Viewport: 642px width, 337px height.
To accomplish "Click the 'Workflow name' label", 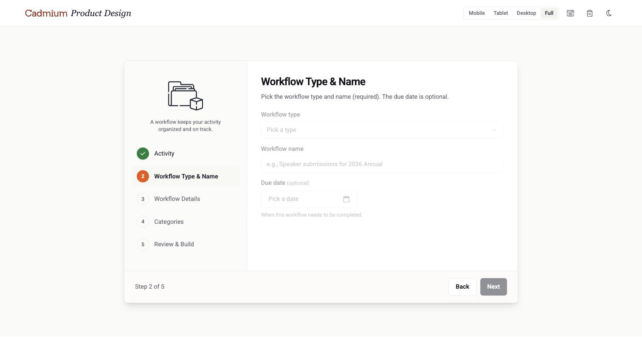I will click(282, 149).
